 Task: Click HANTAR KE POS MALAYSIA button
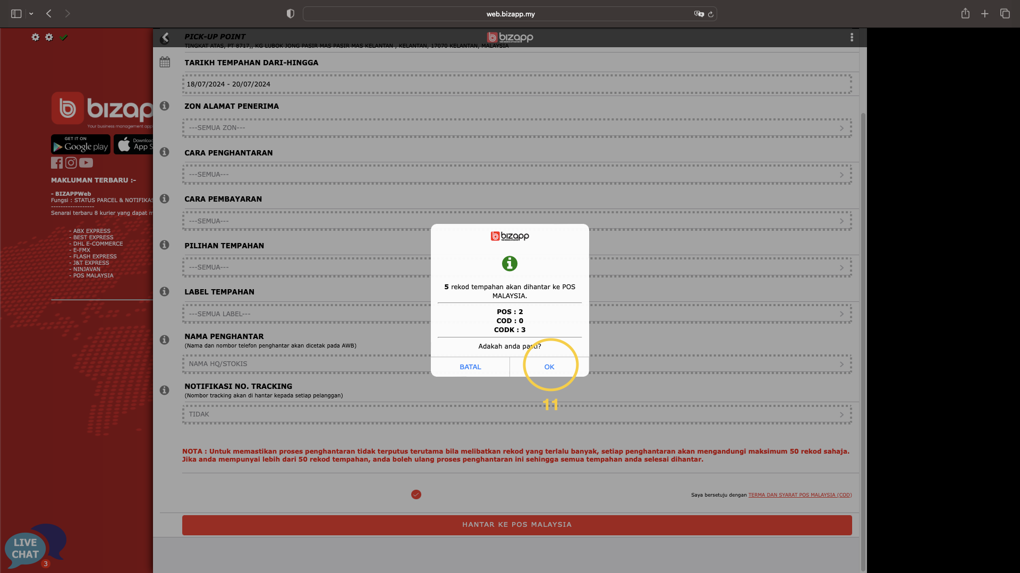coord(517,525)
